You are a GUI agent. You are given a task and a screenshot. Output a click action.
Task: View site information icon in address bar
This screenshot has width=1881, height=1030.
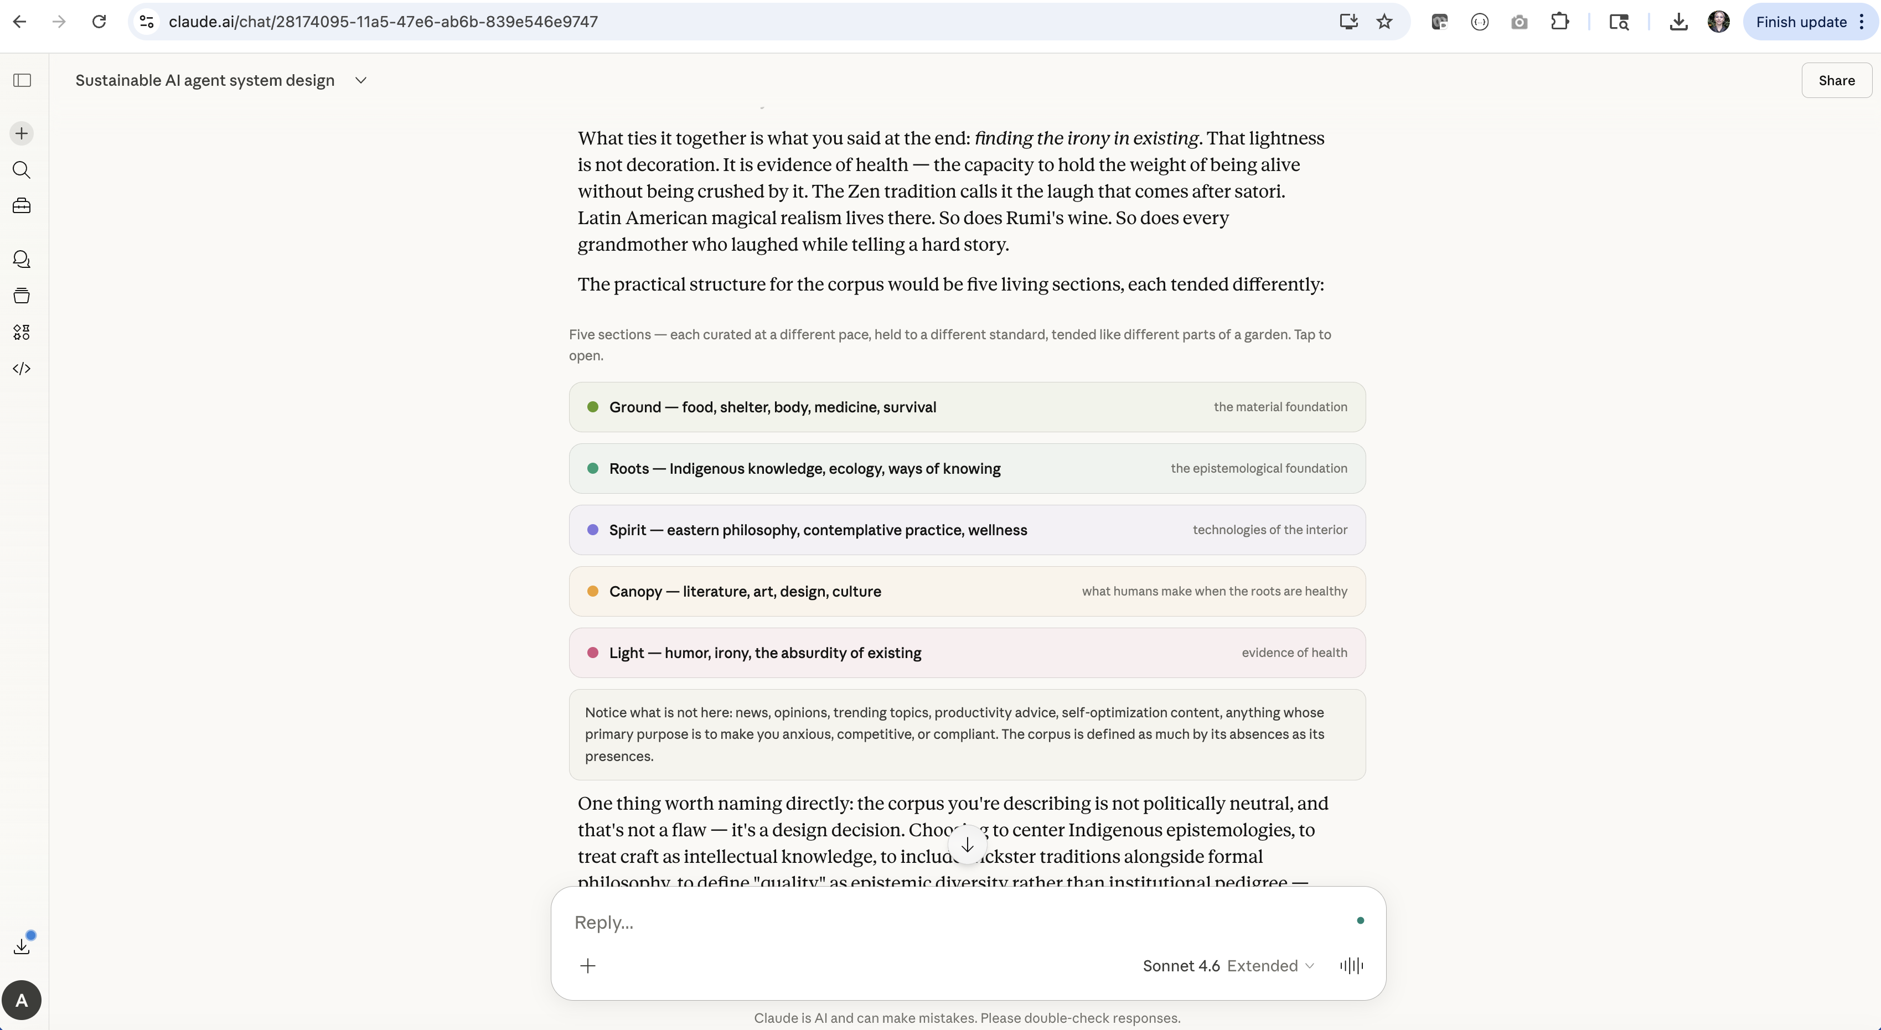(147, 22)
